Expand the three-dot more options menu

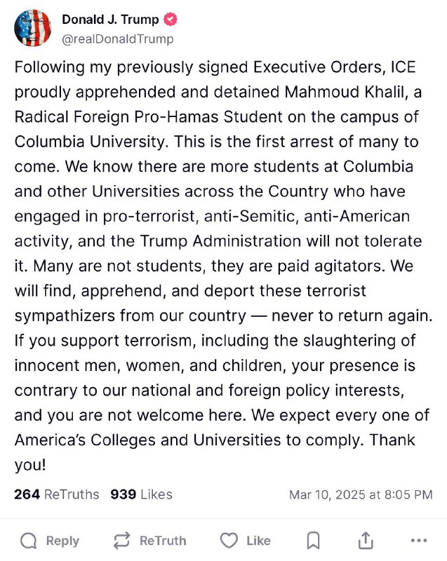click(419, 541)
